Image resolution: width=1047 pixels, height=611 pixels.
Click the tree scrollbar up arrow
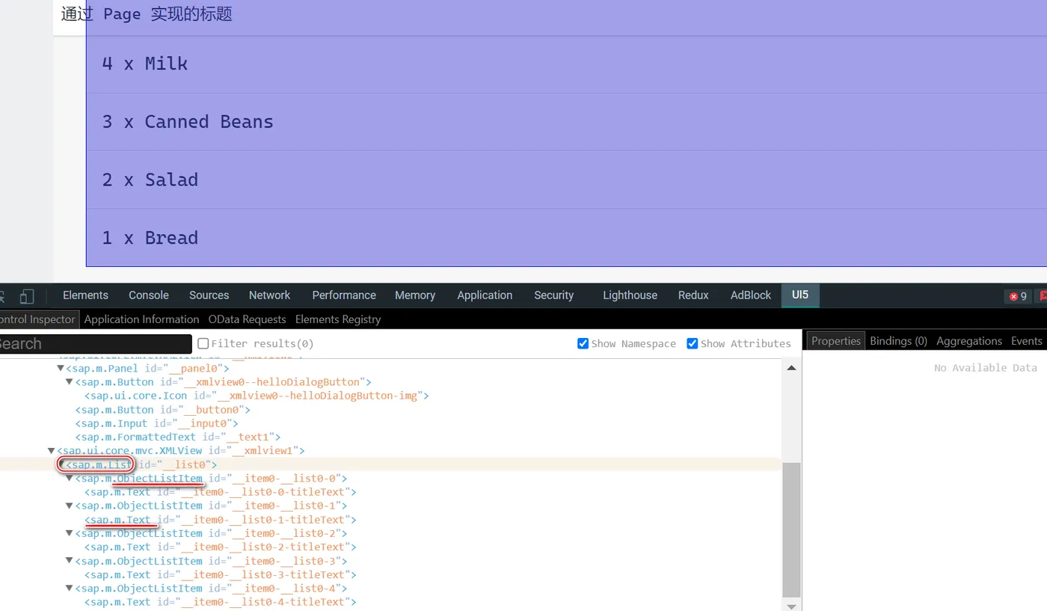(791, 367)
